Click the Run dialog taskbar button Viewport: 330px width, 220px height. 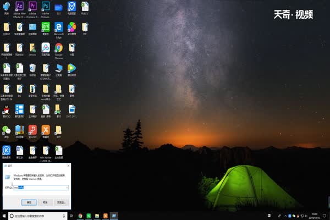coord(114,216)
